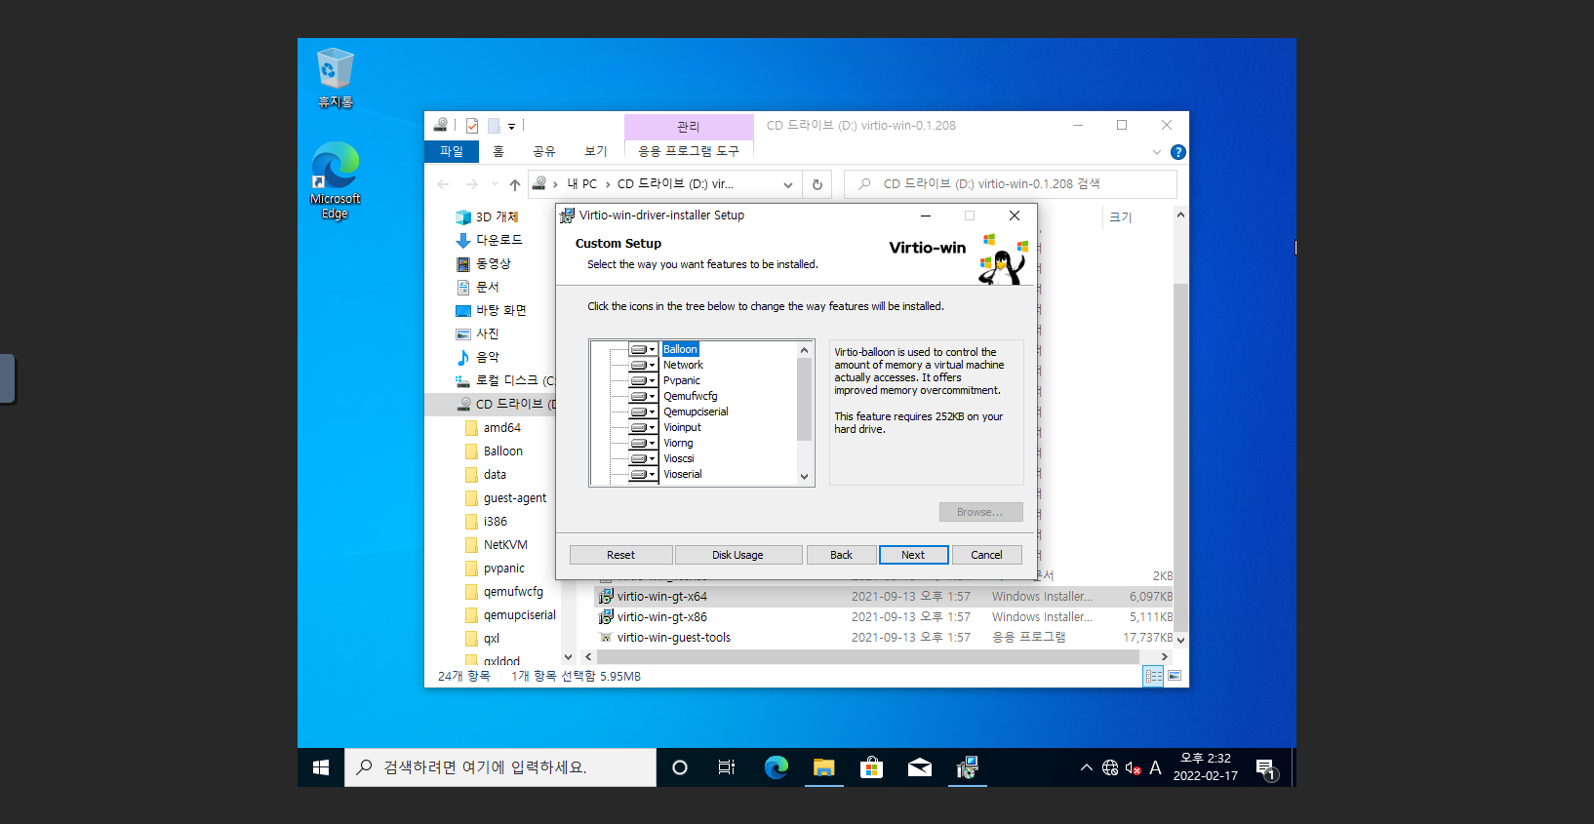
Task: Reset the feature selections
Action: point(620,555)
